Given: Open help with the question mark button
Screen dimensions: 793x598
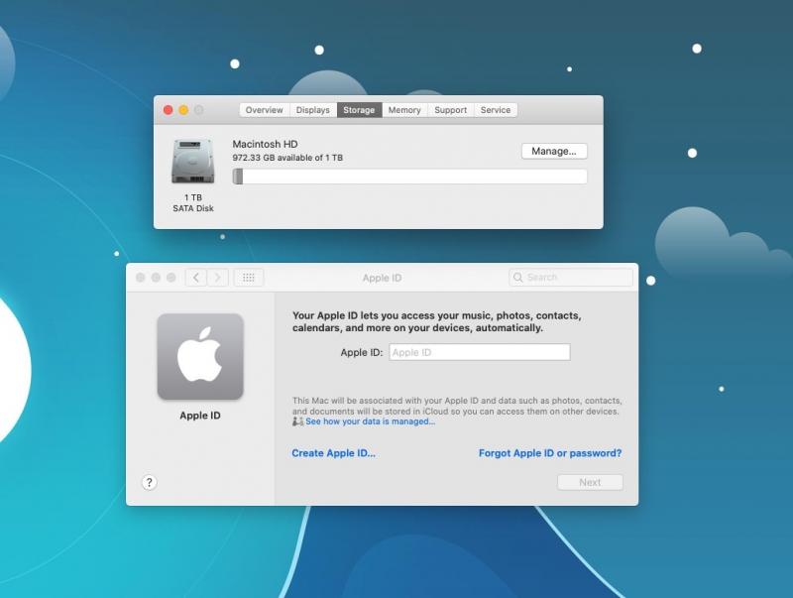Looking at the screenshot, I should tap(150, 482).
